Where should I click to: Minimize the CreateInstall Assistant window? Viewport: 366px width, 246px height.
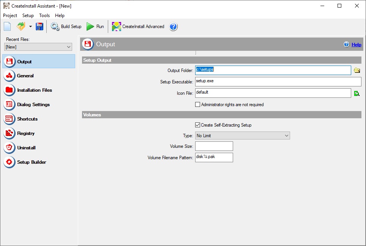[322, 6]
